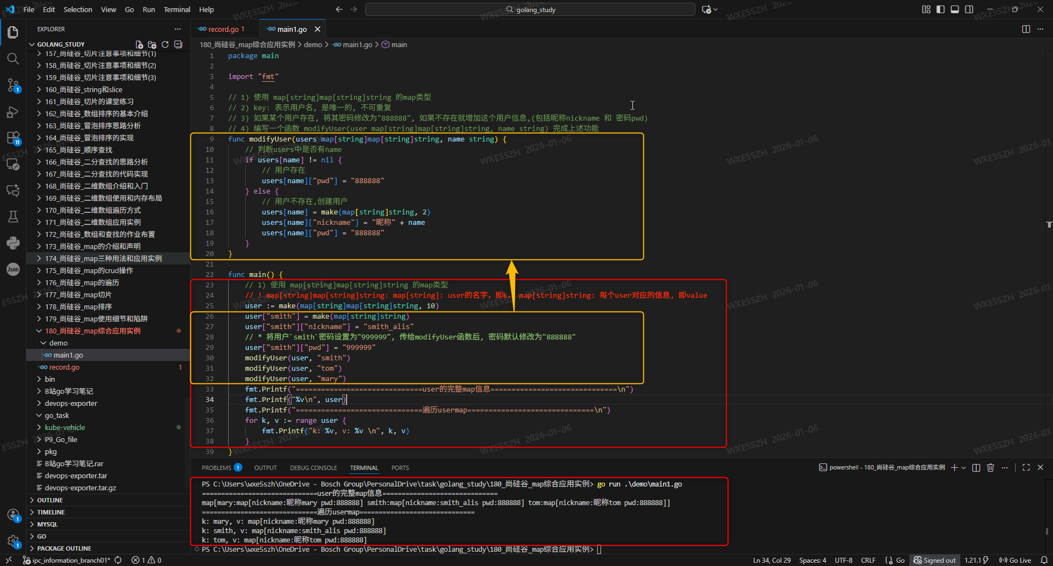Open the Accounts menu icon
The image size is (1053, 566).
tap(13, 514)
